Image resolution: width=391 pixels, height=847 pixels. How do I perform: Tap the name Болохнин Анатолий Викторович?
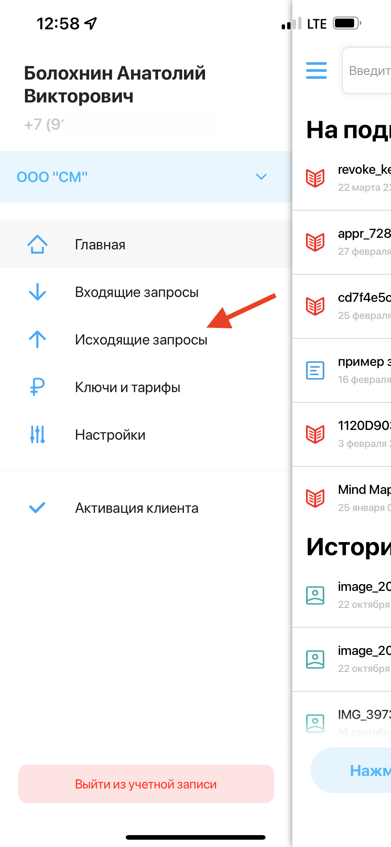(x=115, y=84)
